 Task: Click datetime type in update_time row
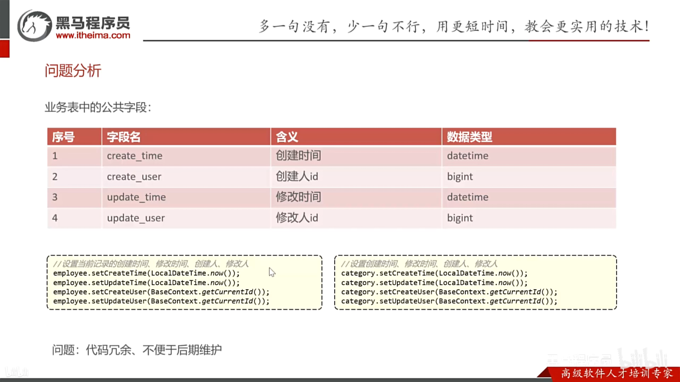[529, 197]
